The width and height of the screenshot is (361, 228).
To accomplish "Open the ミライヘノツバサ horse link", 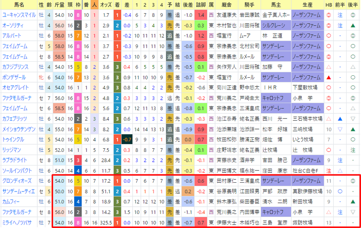I will 17,222.
